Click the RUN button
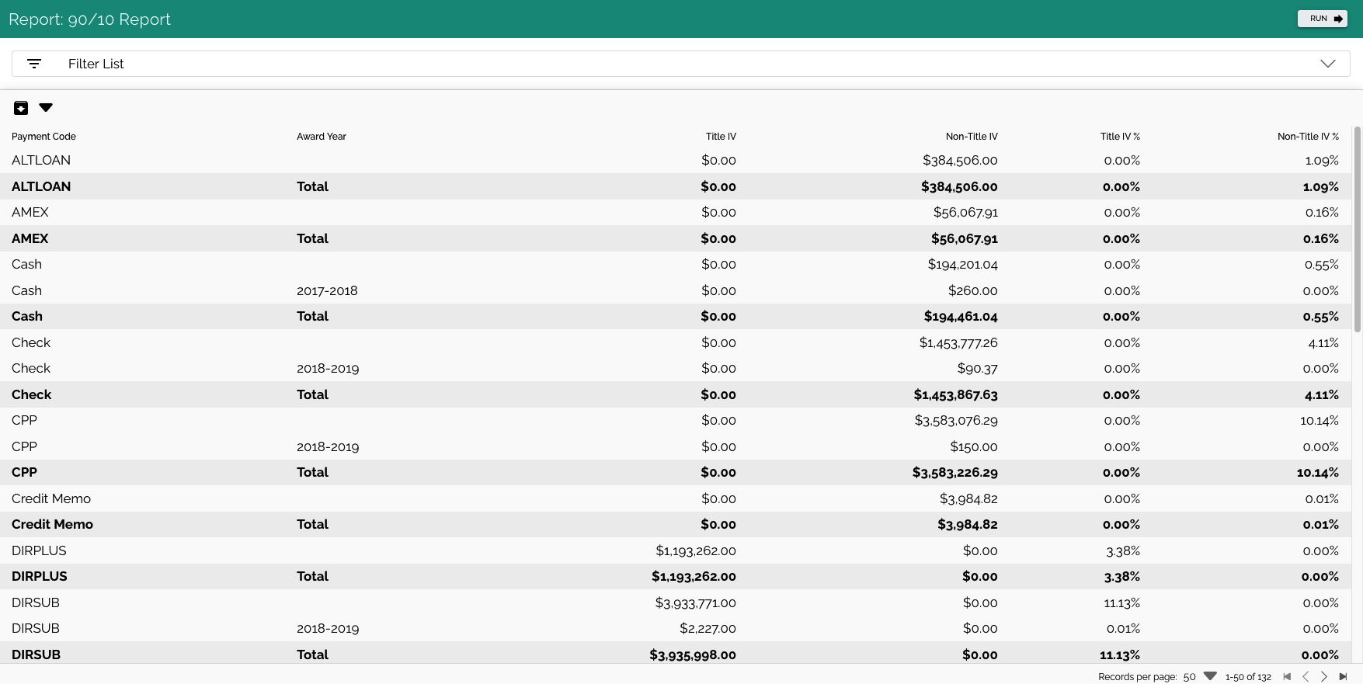 point(1322,19)
